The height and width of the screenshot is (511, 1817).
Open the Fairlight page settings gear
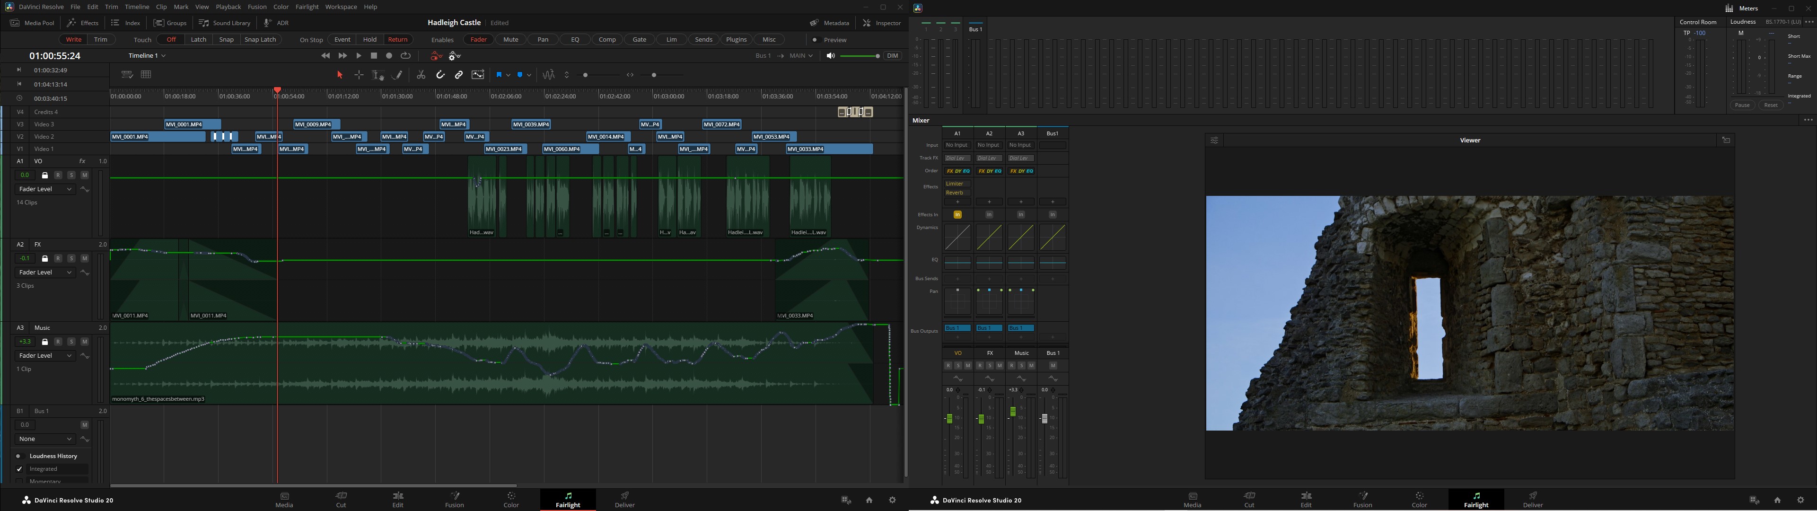pyautogui.click(x=892, y=500)
